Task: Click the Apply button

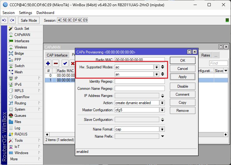Action: [183, 77]
